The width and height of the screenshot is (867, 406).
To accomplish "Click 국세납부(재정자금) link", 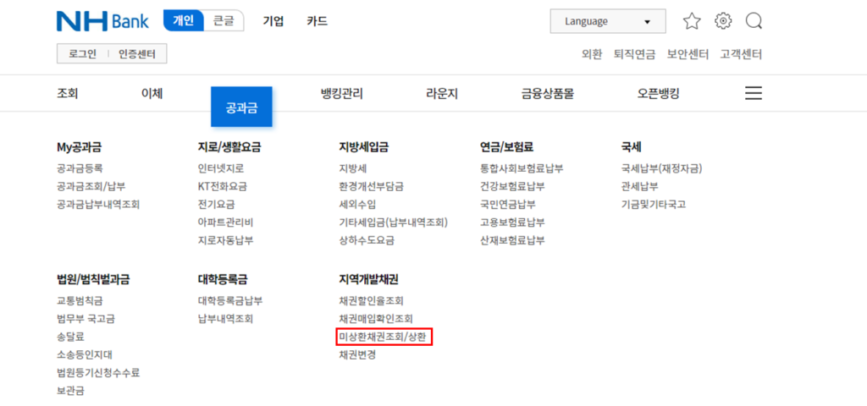I will coord(661,168).
